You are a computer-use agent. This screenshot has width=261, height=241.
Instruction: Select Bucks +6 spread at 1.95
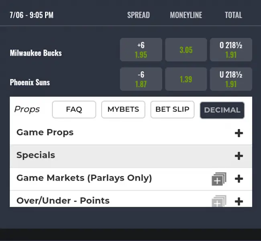(141, 50)
